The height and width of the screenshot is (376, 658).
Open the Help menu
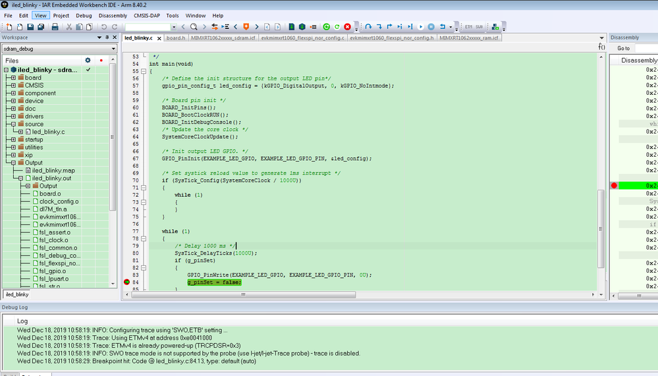coord(218,16)
